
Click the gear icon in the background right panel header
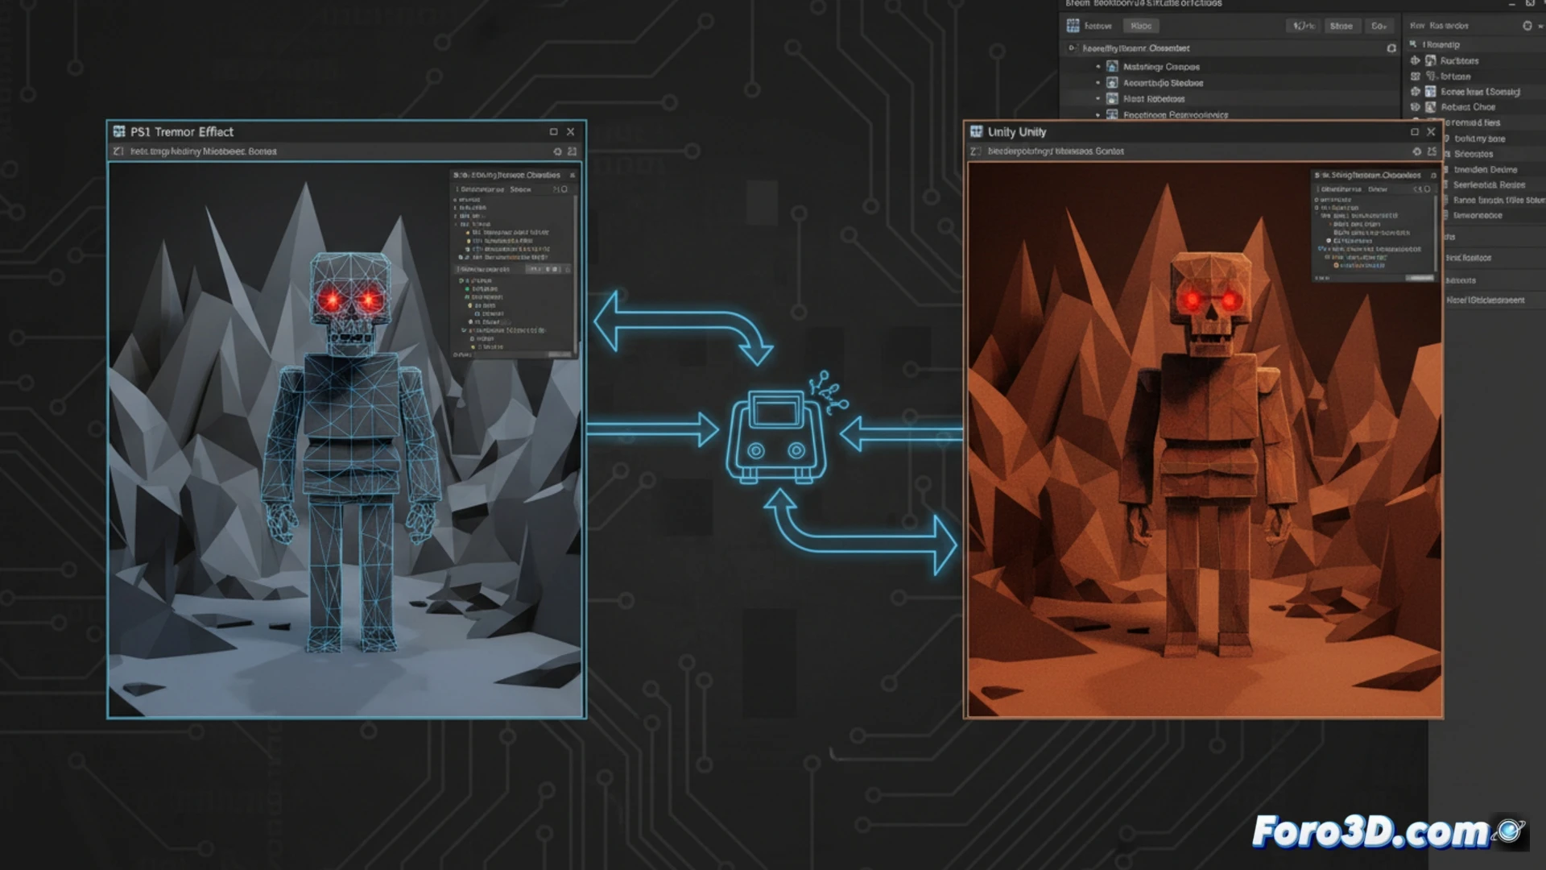click(x=1527, y=26)
